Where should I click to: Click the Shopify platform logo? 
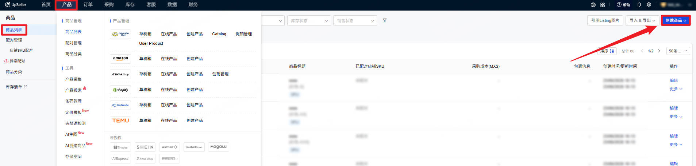(120, 90)
